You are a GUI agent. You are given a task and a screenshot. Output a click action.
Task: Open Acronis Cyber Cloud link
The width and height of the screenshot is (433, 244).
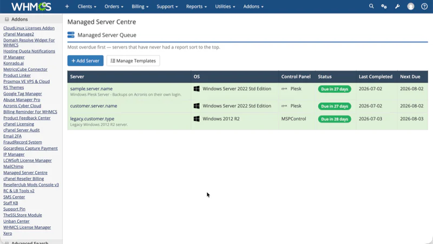[22, 105]
